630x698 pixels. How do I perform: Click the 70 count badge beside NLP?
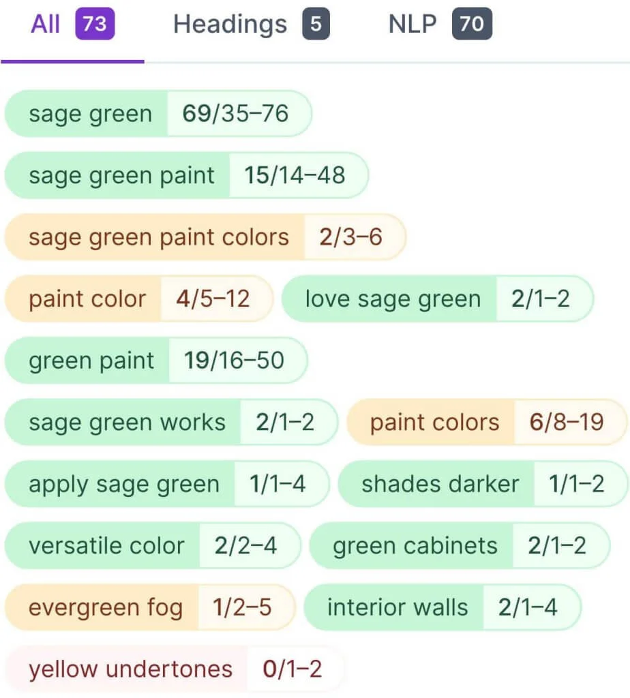click(x=471, y=25)
